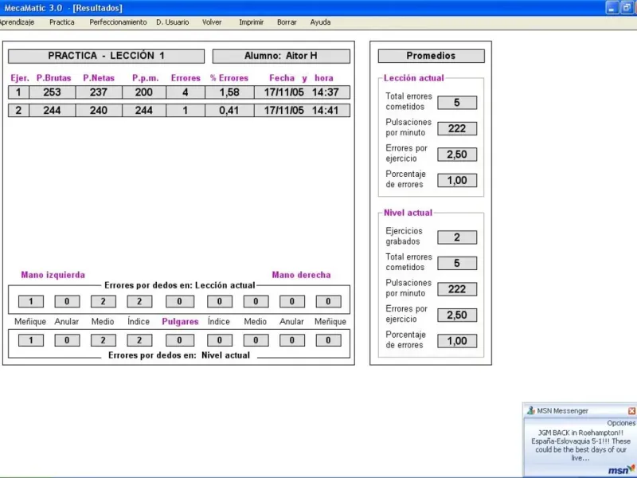The height and width of the screenshot is (478, 637).
Task: Click Borrar in the menu bar
Action: coord(287,22)
